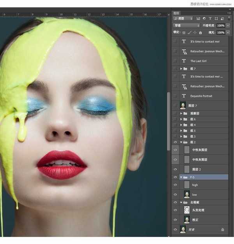Collapse the F-S layer group
This screenshot has height=244, width=234.
pos(181,177)
